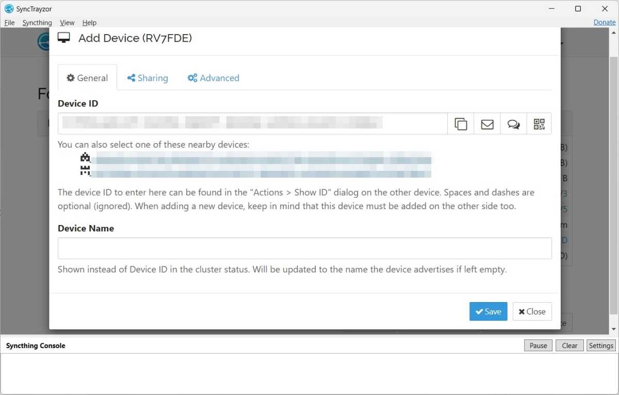Pause the Syncthing Console output
This screenshot has height=395, width=619.
(538, 345)
